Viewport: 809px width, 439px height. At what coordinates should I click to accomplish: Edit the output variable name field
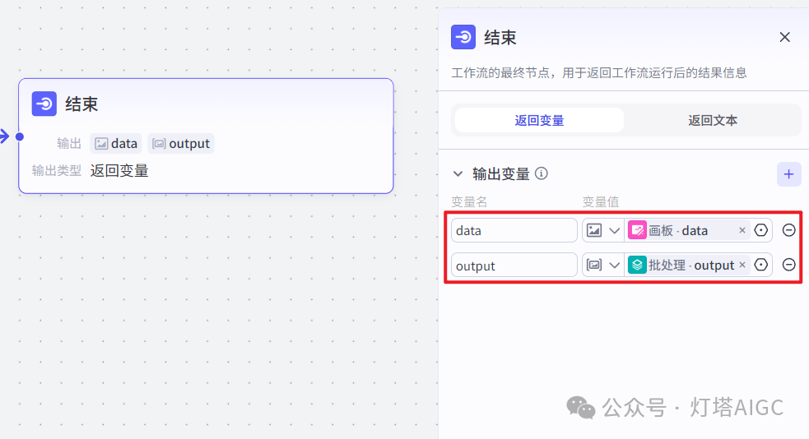514,266
